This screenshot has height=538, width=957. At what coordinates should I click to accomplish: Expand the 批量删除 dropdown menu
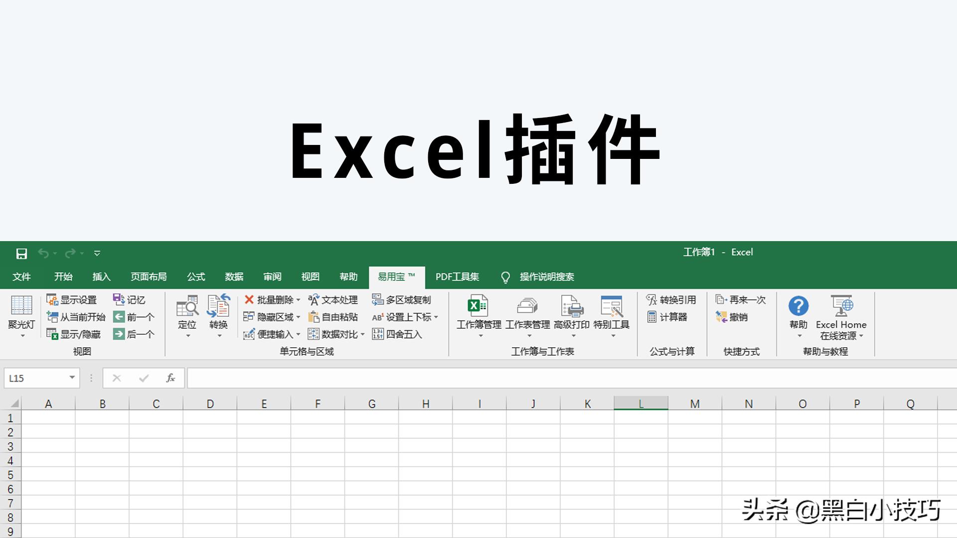click(x=299, y=300)
